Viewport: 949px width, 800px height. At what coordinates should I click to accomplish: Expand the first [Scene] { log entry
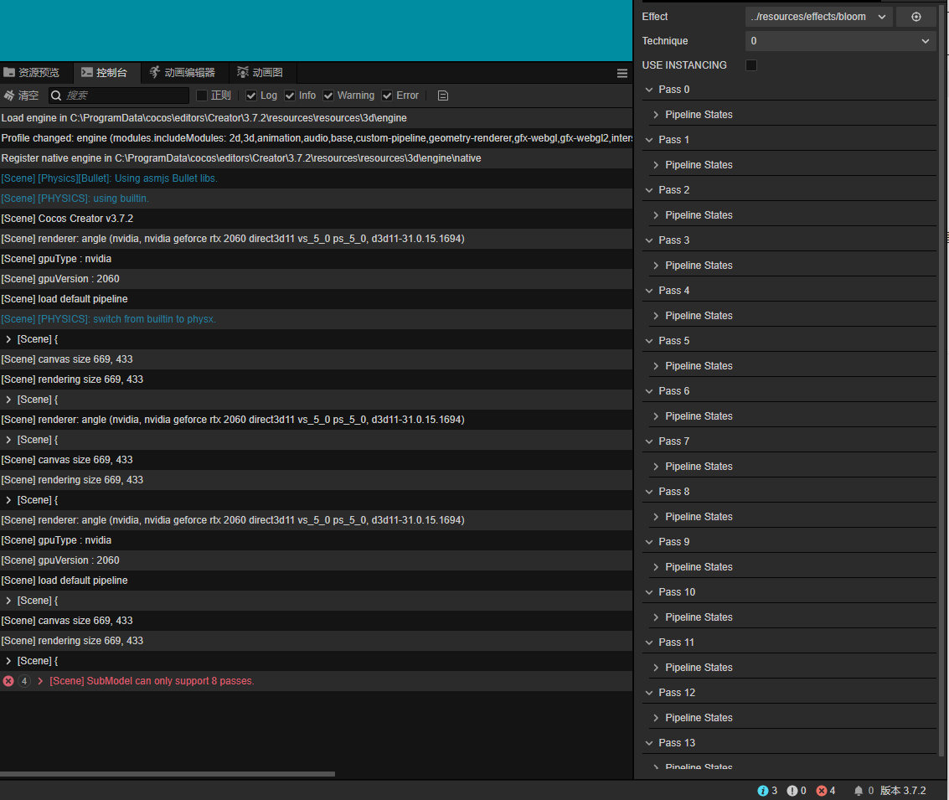8,339
